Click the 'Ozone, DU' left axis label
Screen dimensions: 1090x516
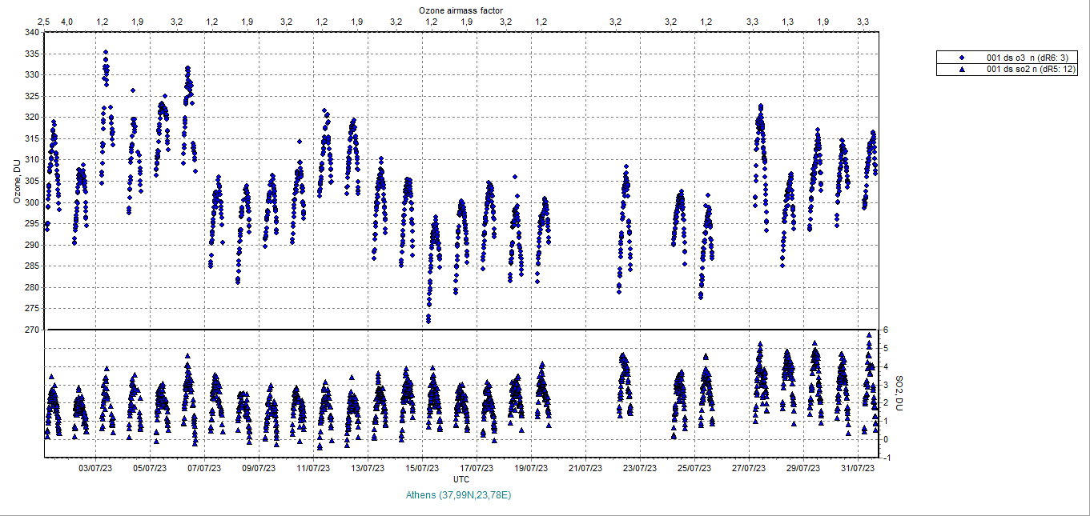click(16, 182)
